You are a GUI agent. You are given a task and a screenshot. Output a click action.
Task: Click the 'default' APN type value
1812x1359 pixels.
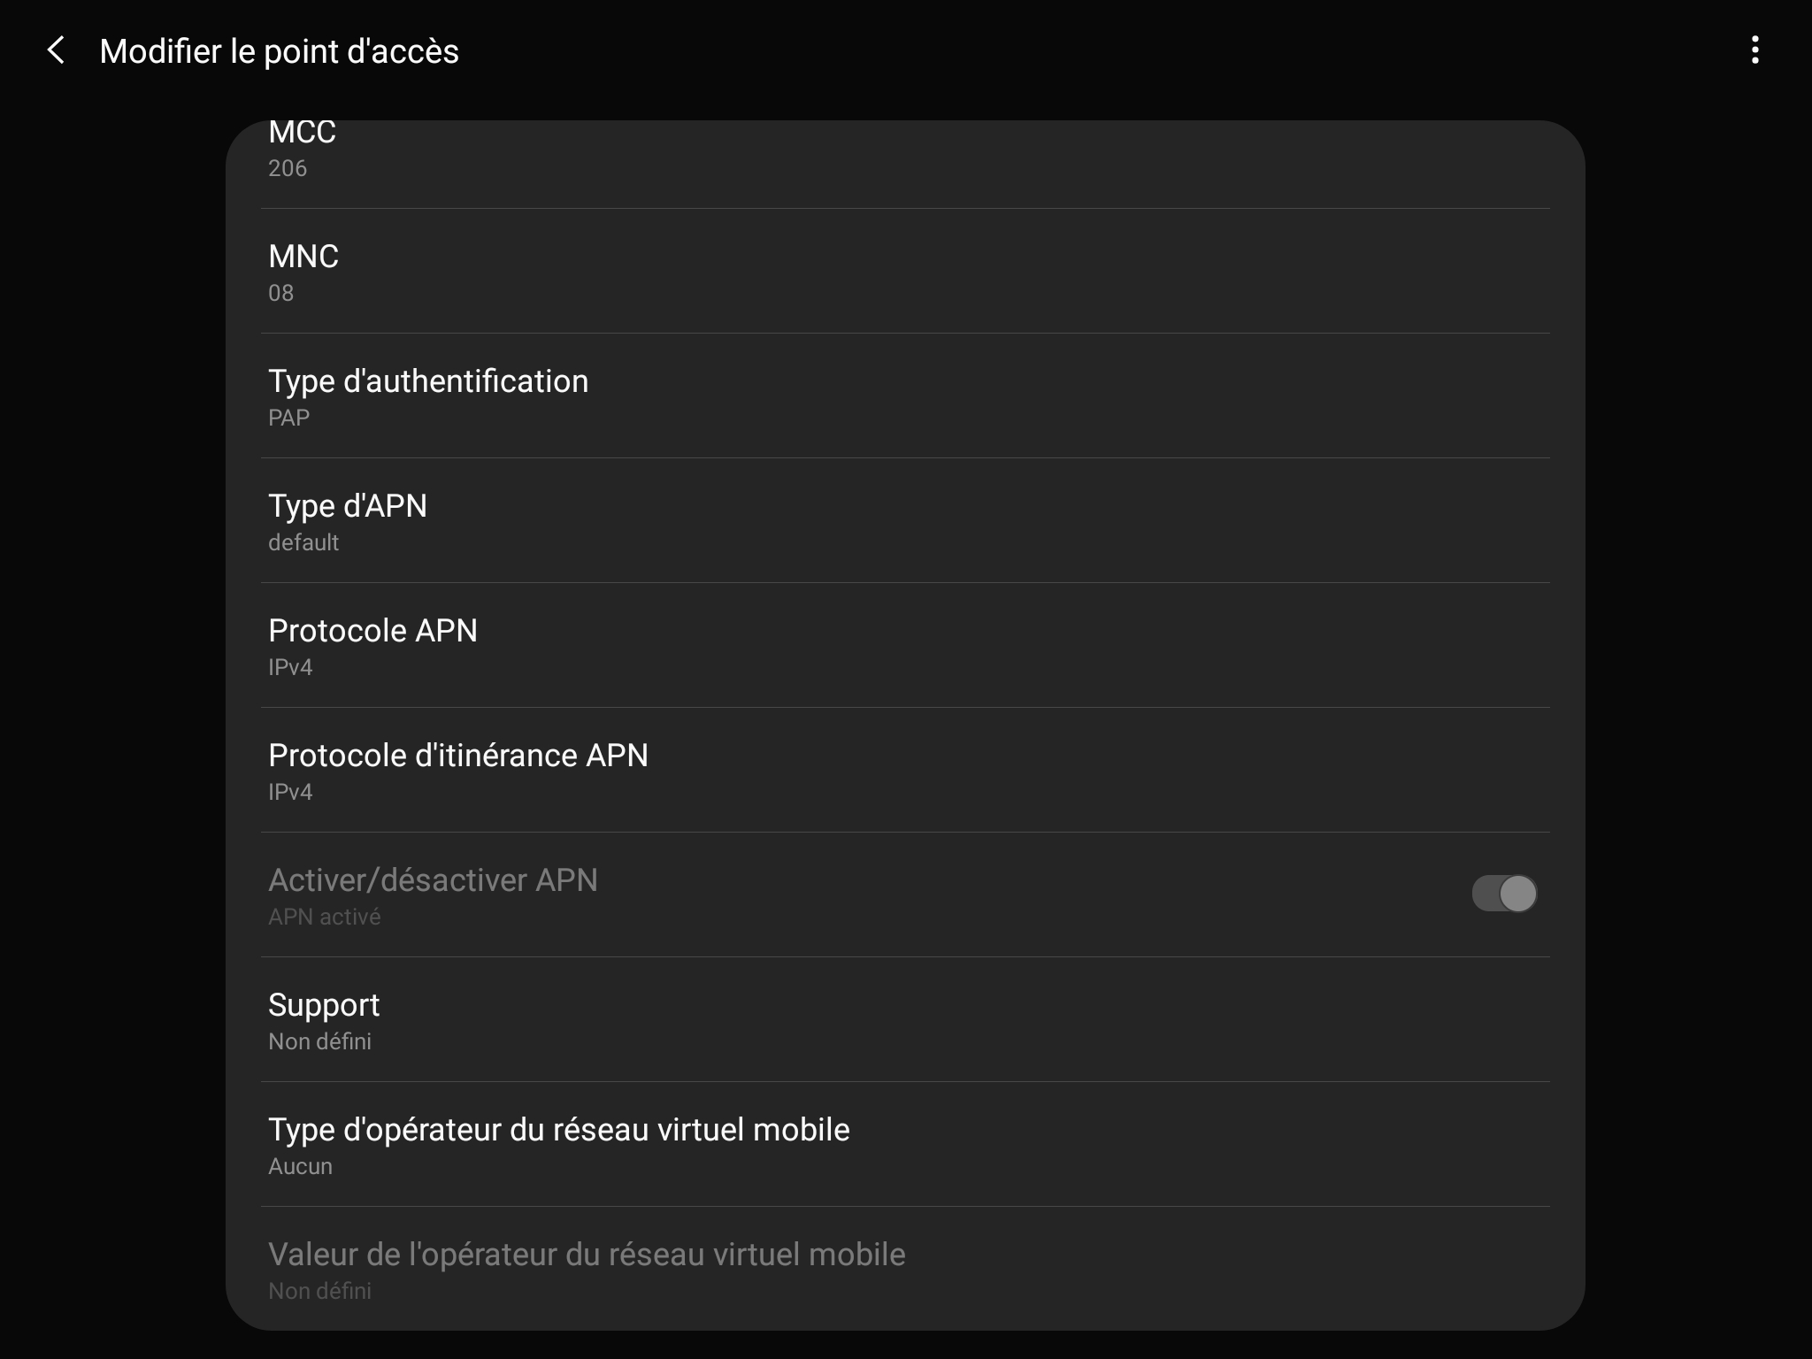(x=303, y=542)
